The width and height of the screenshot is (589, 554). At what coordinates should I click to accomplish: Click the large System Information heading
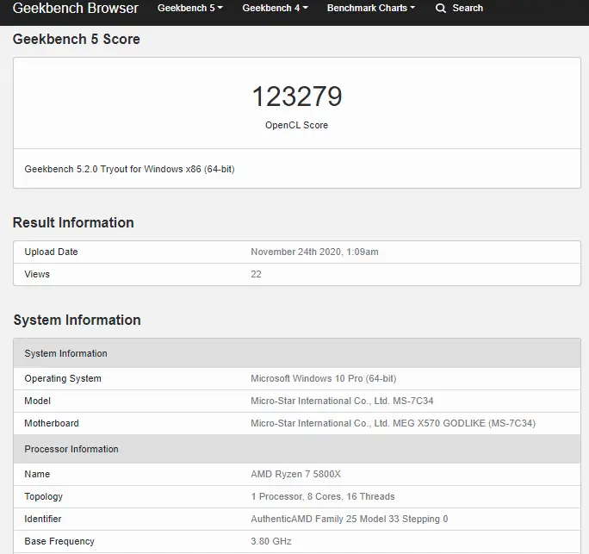(77, 320)
